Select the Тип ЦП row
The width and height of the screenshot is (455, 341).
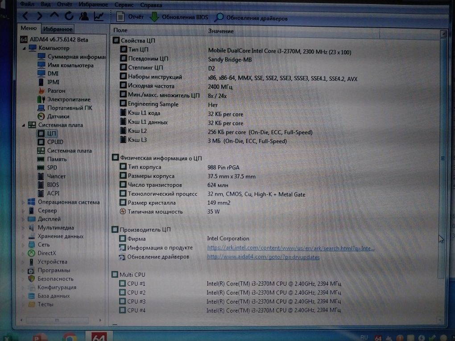tap(236, 51)
